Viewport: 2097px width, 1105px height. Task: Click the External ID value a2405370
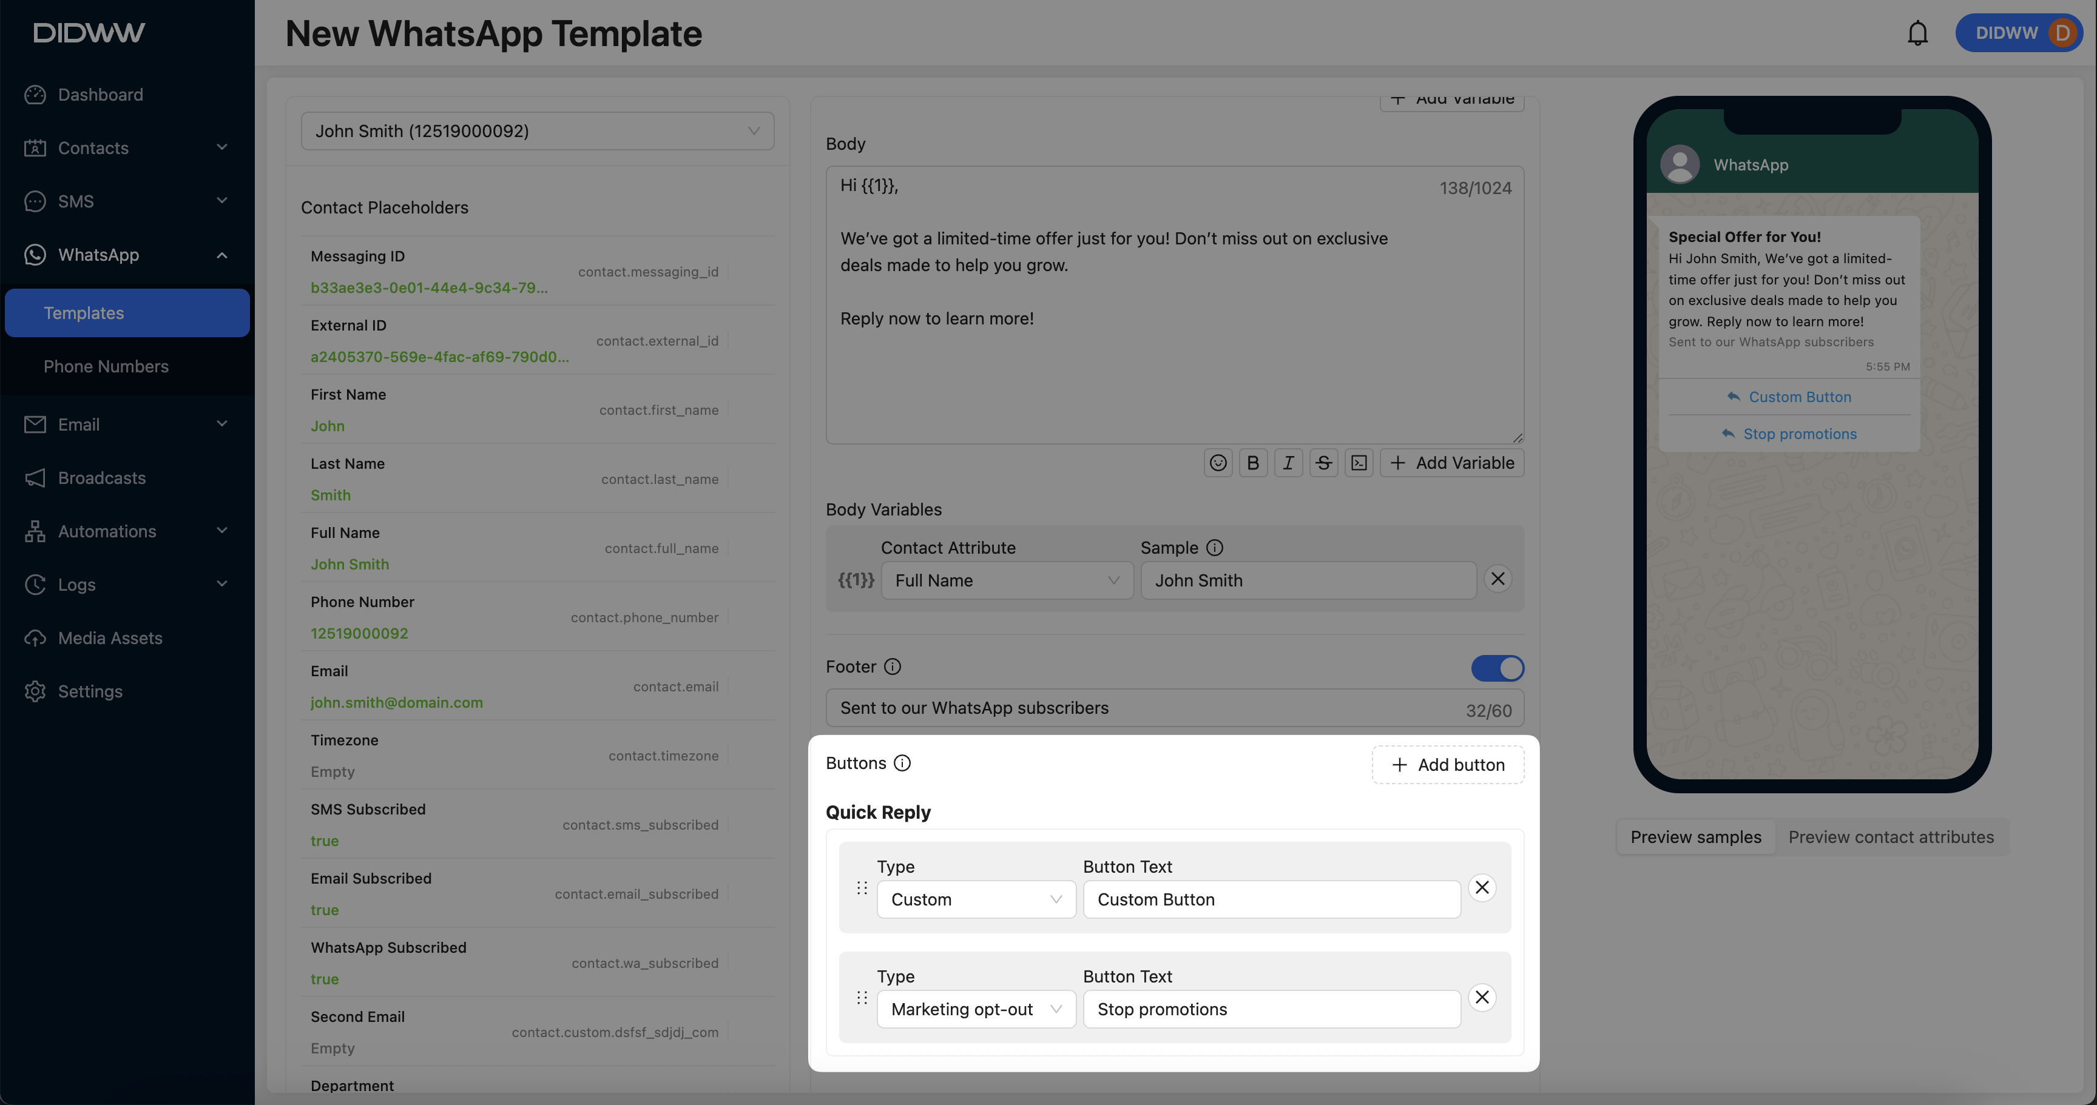click(x=439, y=357)
